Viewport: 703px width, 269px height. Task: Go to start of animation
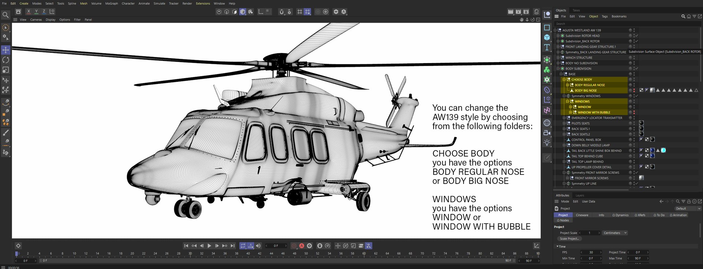(186, 246)
